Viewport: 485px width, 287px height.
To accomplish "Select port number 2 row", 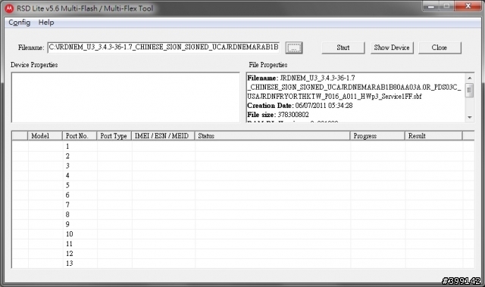I will tap(242, 156).
